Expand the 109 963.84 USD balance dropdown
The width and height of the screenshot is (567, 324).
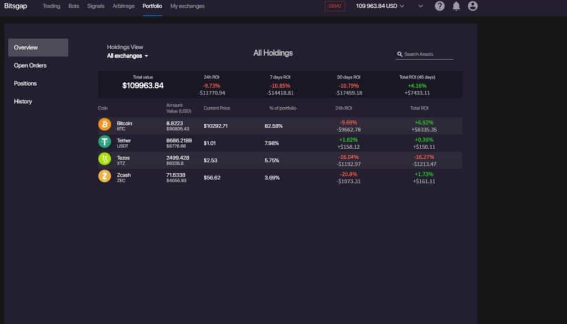coord(380,6)
